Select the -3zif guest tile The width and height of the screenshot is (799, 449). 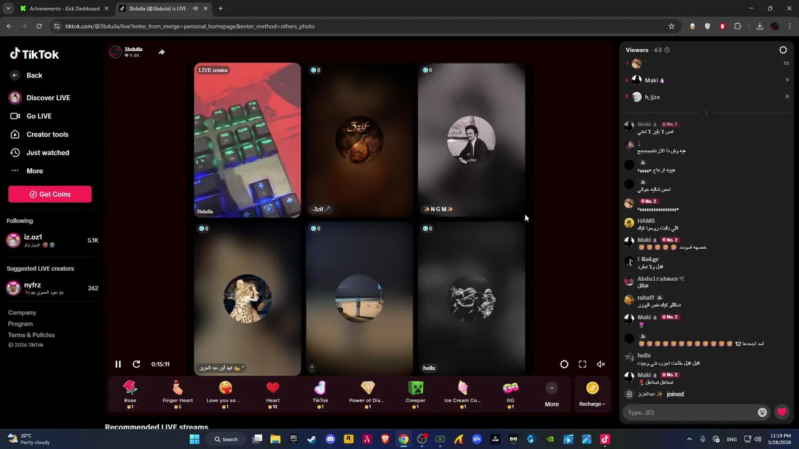(360, 140)
